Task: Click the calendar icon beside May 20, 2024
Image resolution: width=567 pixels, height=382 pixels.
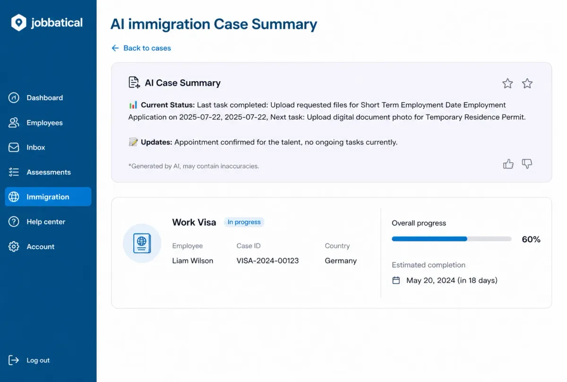Action: pyautogui.click(x=396, y=280)
